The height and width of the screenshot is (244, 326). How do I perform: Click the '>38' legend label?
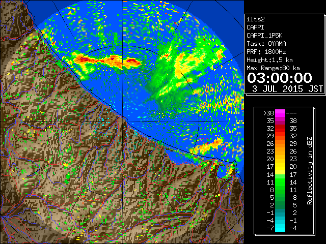(x=268, y=113)
